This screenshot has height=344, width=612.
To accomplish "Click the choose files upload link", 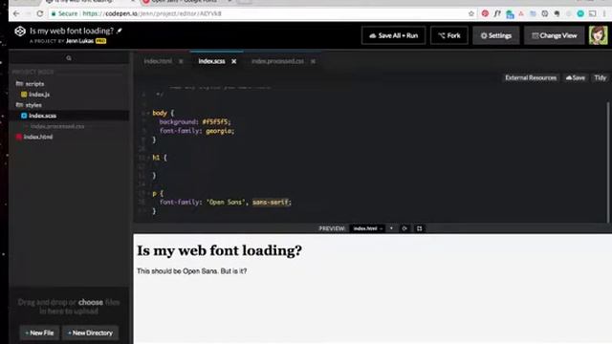I will [91, 302].
